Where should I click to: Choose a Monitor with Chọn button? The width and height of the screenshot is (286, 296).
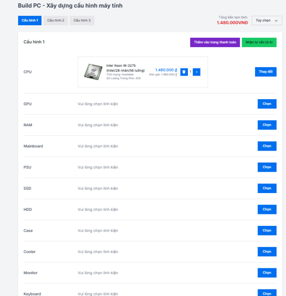267,273
